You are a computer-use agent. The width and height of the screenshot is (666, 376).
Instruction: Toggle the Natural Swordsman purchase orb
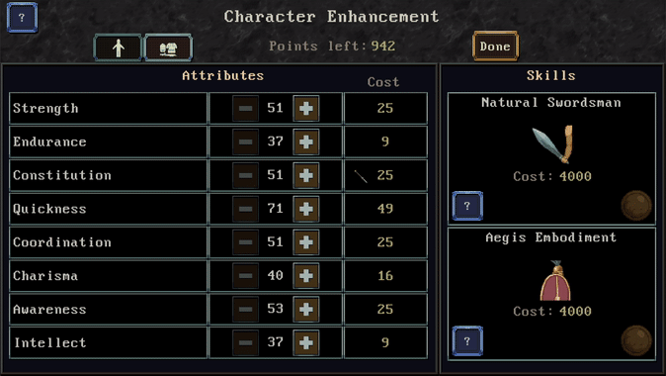click(636, 206)
